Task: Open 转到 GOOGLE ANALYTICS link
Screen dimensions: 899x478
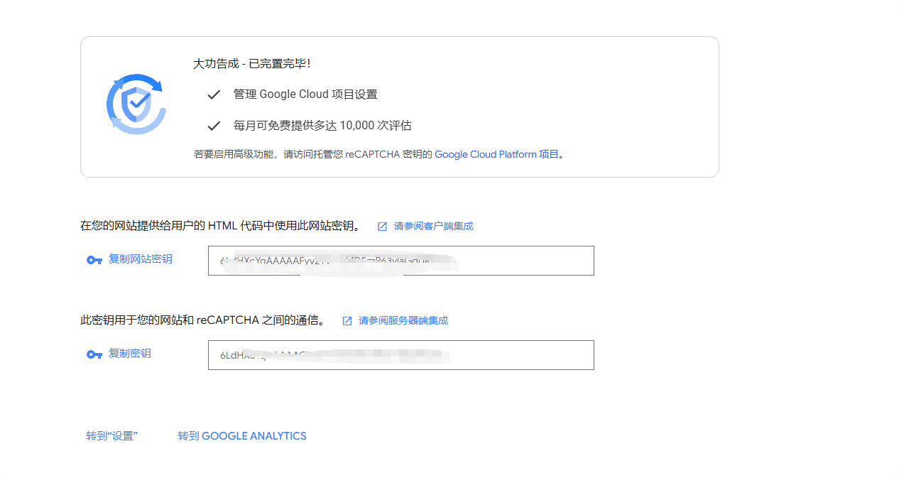Action: coord(242,436)
